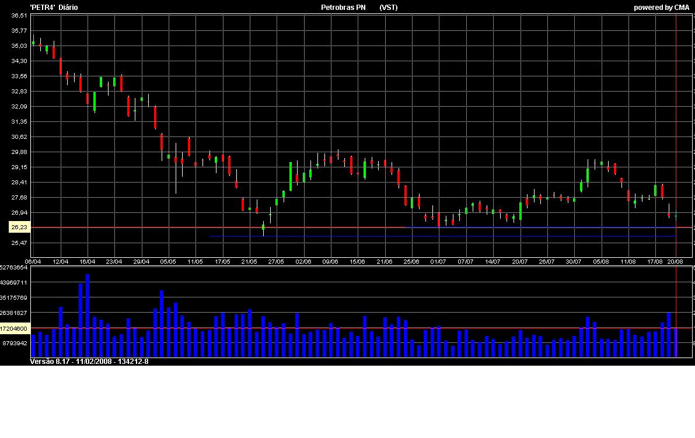
Task: Click the 29/04 date marker
Action: pyautogui.click(x=141, y=262)
